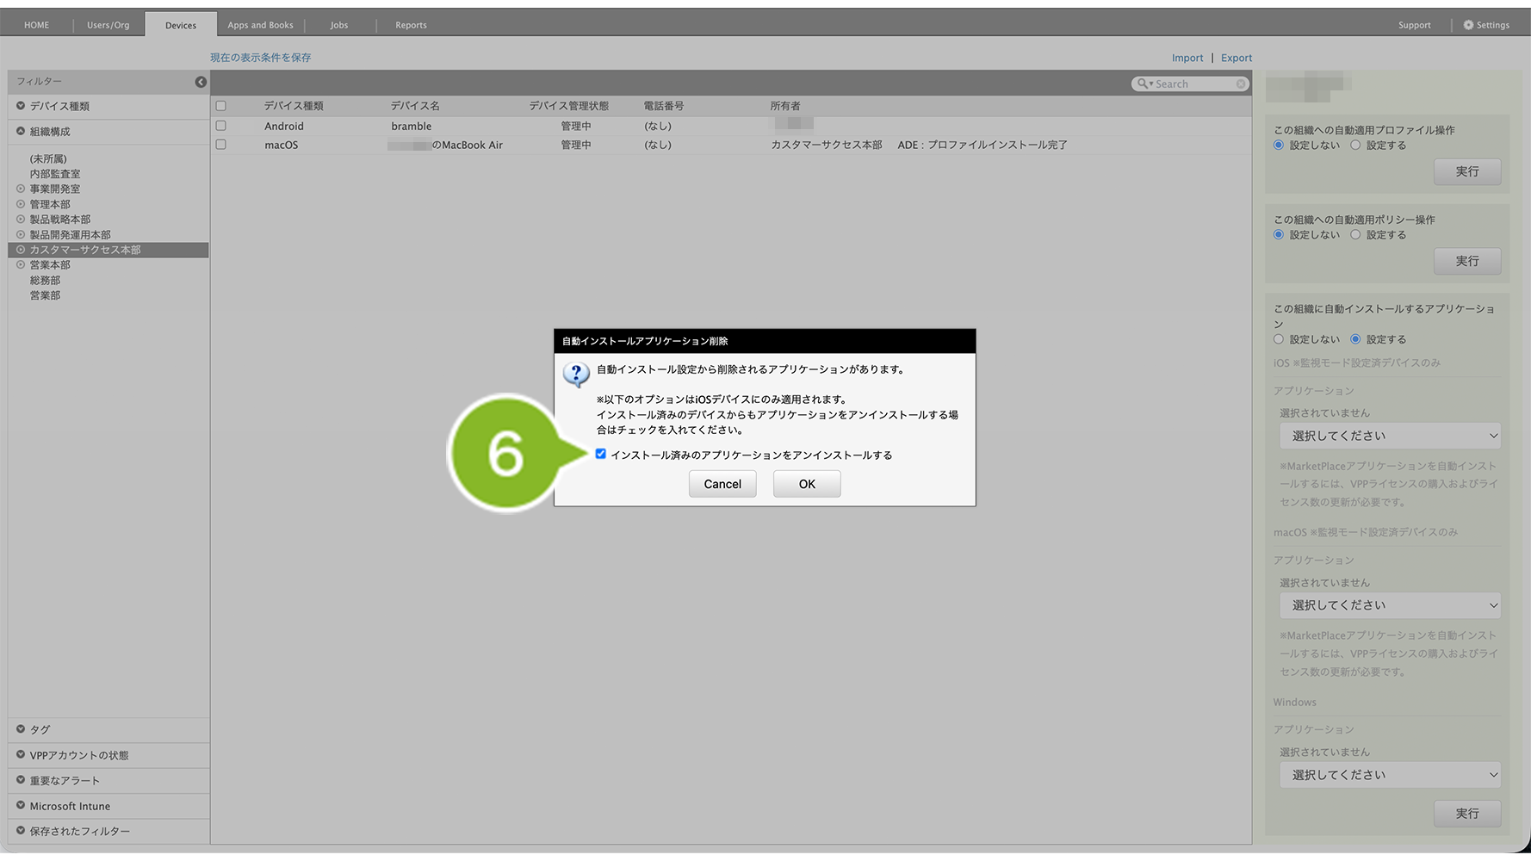Open the HOME tab
1531x861 pixels.
36,25
